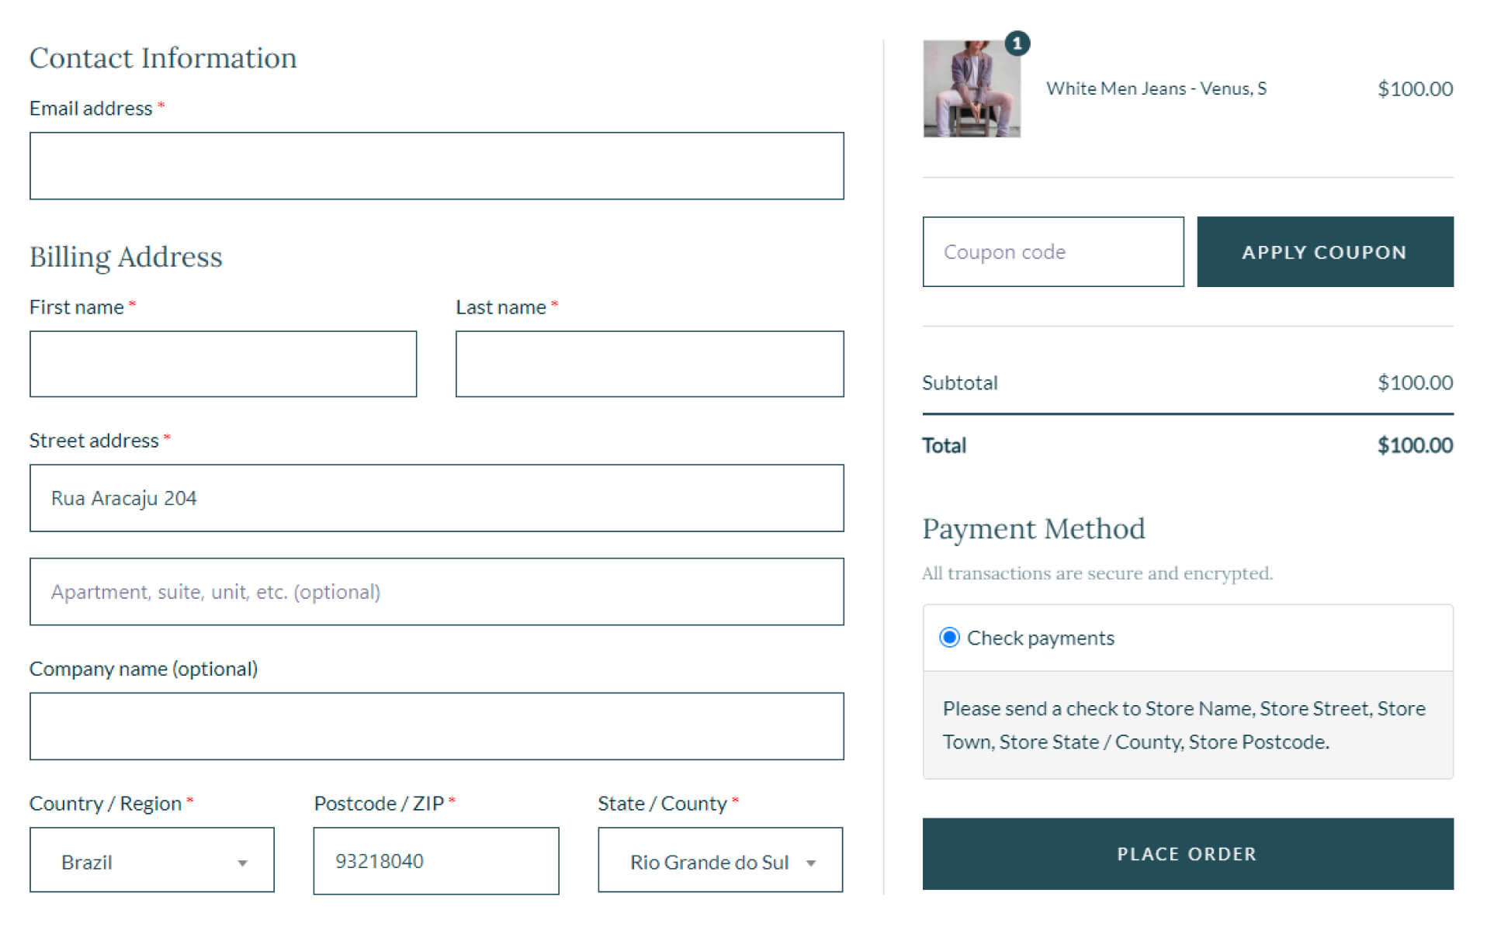Focus the First name input field
This screenshot has width=1487, height=934.
[x=223, y=364]
